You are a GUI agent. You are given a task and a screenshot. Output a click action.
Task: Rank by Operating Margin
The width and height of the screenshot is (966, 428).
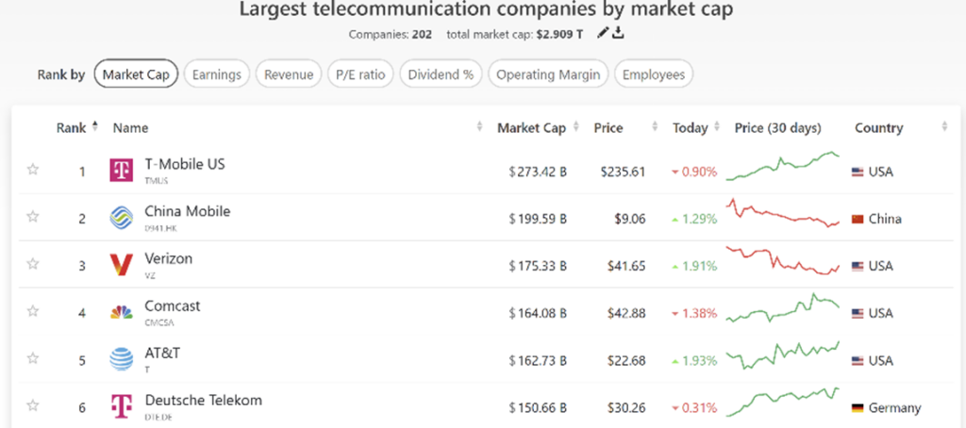tap(548, 74)
